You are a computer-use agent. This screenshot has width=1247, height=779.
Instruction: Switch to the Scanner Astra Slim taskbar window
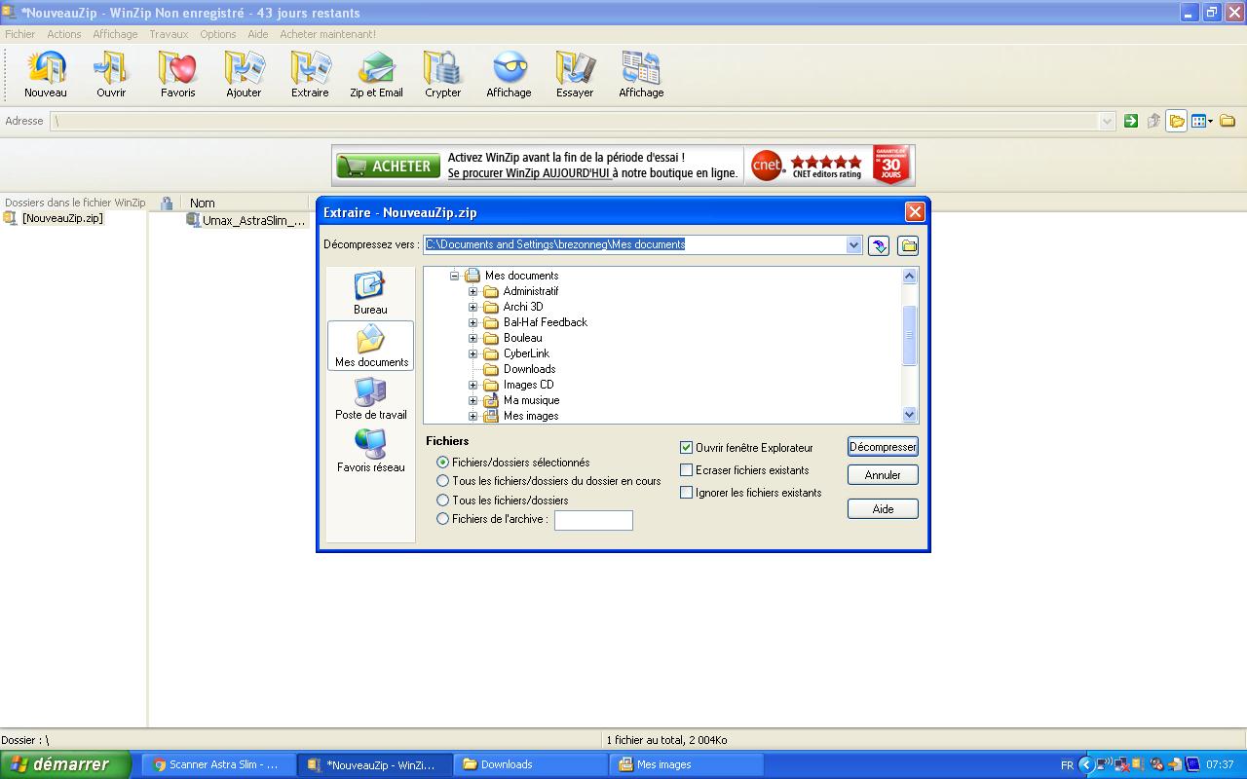[x=216, y=764]
